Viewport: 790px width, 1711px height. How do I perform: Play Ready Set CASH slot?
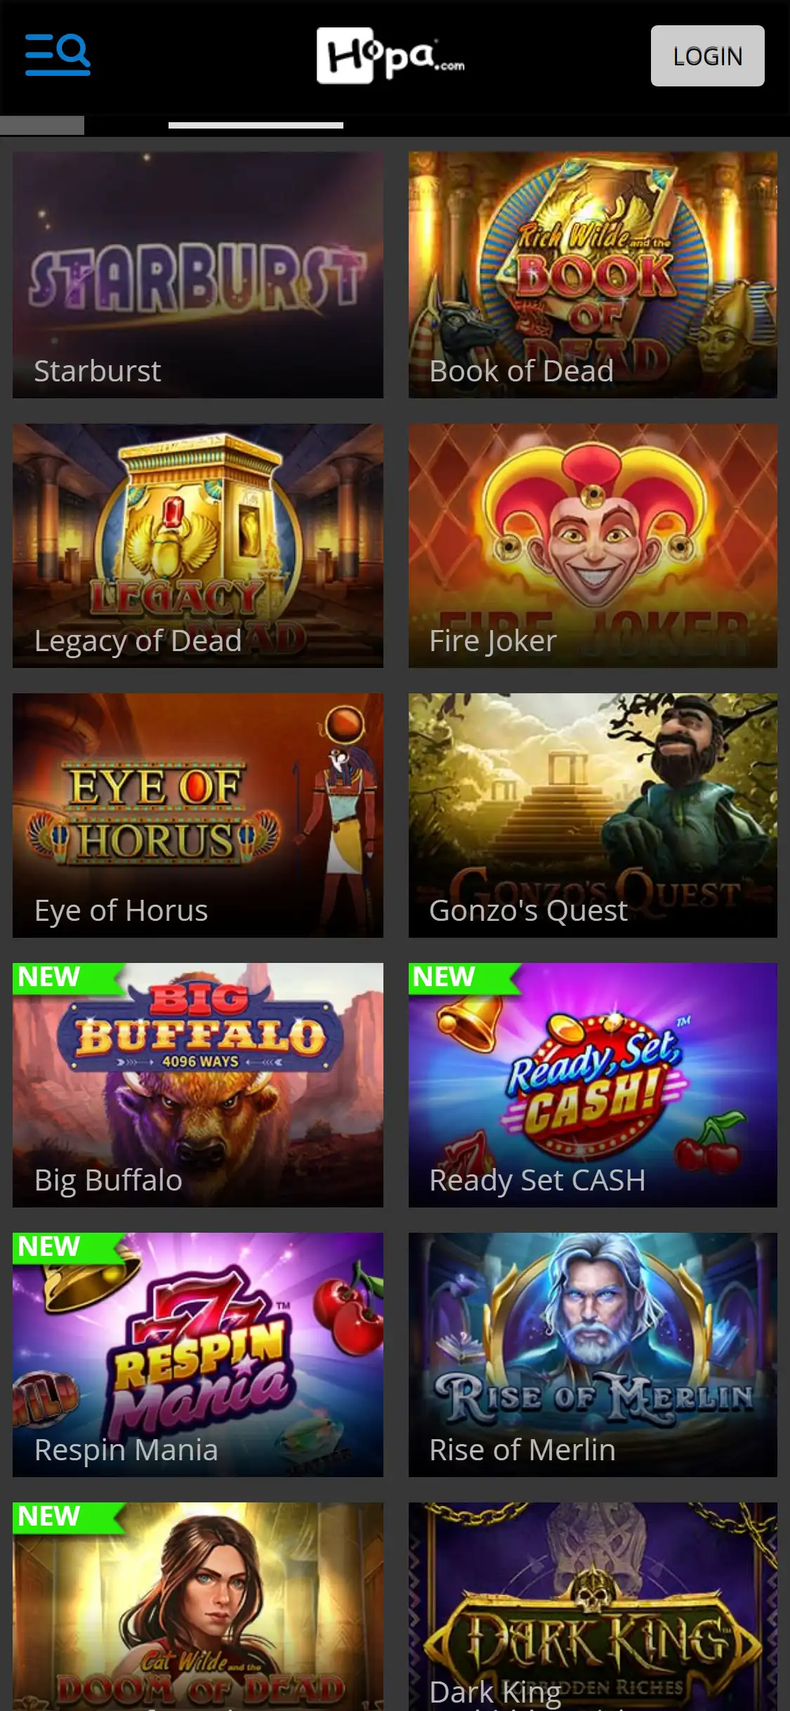coord(593,1084)
